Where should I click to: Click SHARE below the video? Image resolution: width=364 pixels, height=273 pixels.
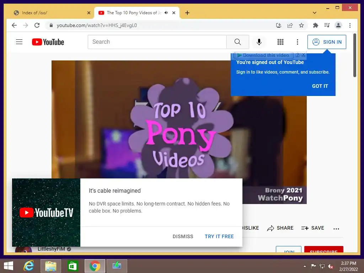280,228
